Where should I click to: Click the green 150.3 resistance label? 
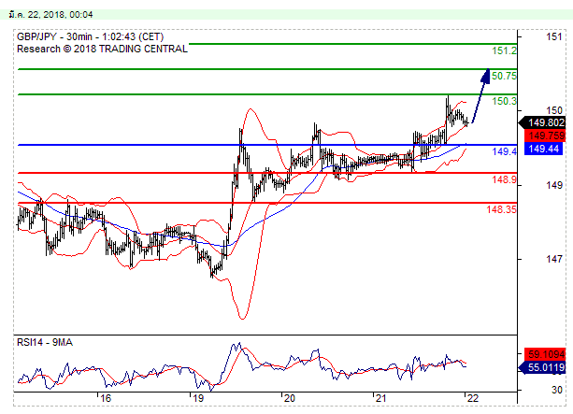(505, 101)
